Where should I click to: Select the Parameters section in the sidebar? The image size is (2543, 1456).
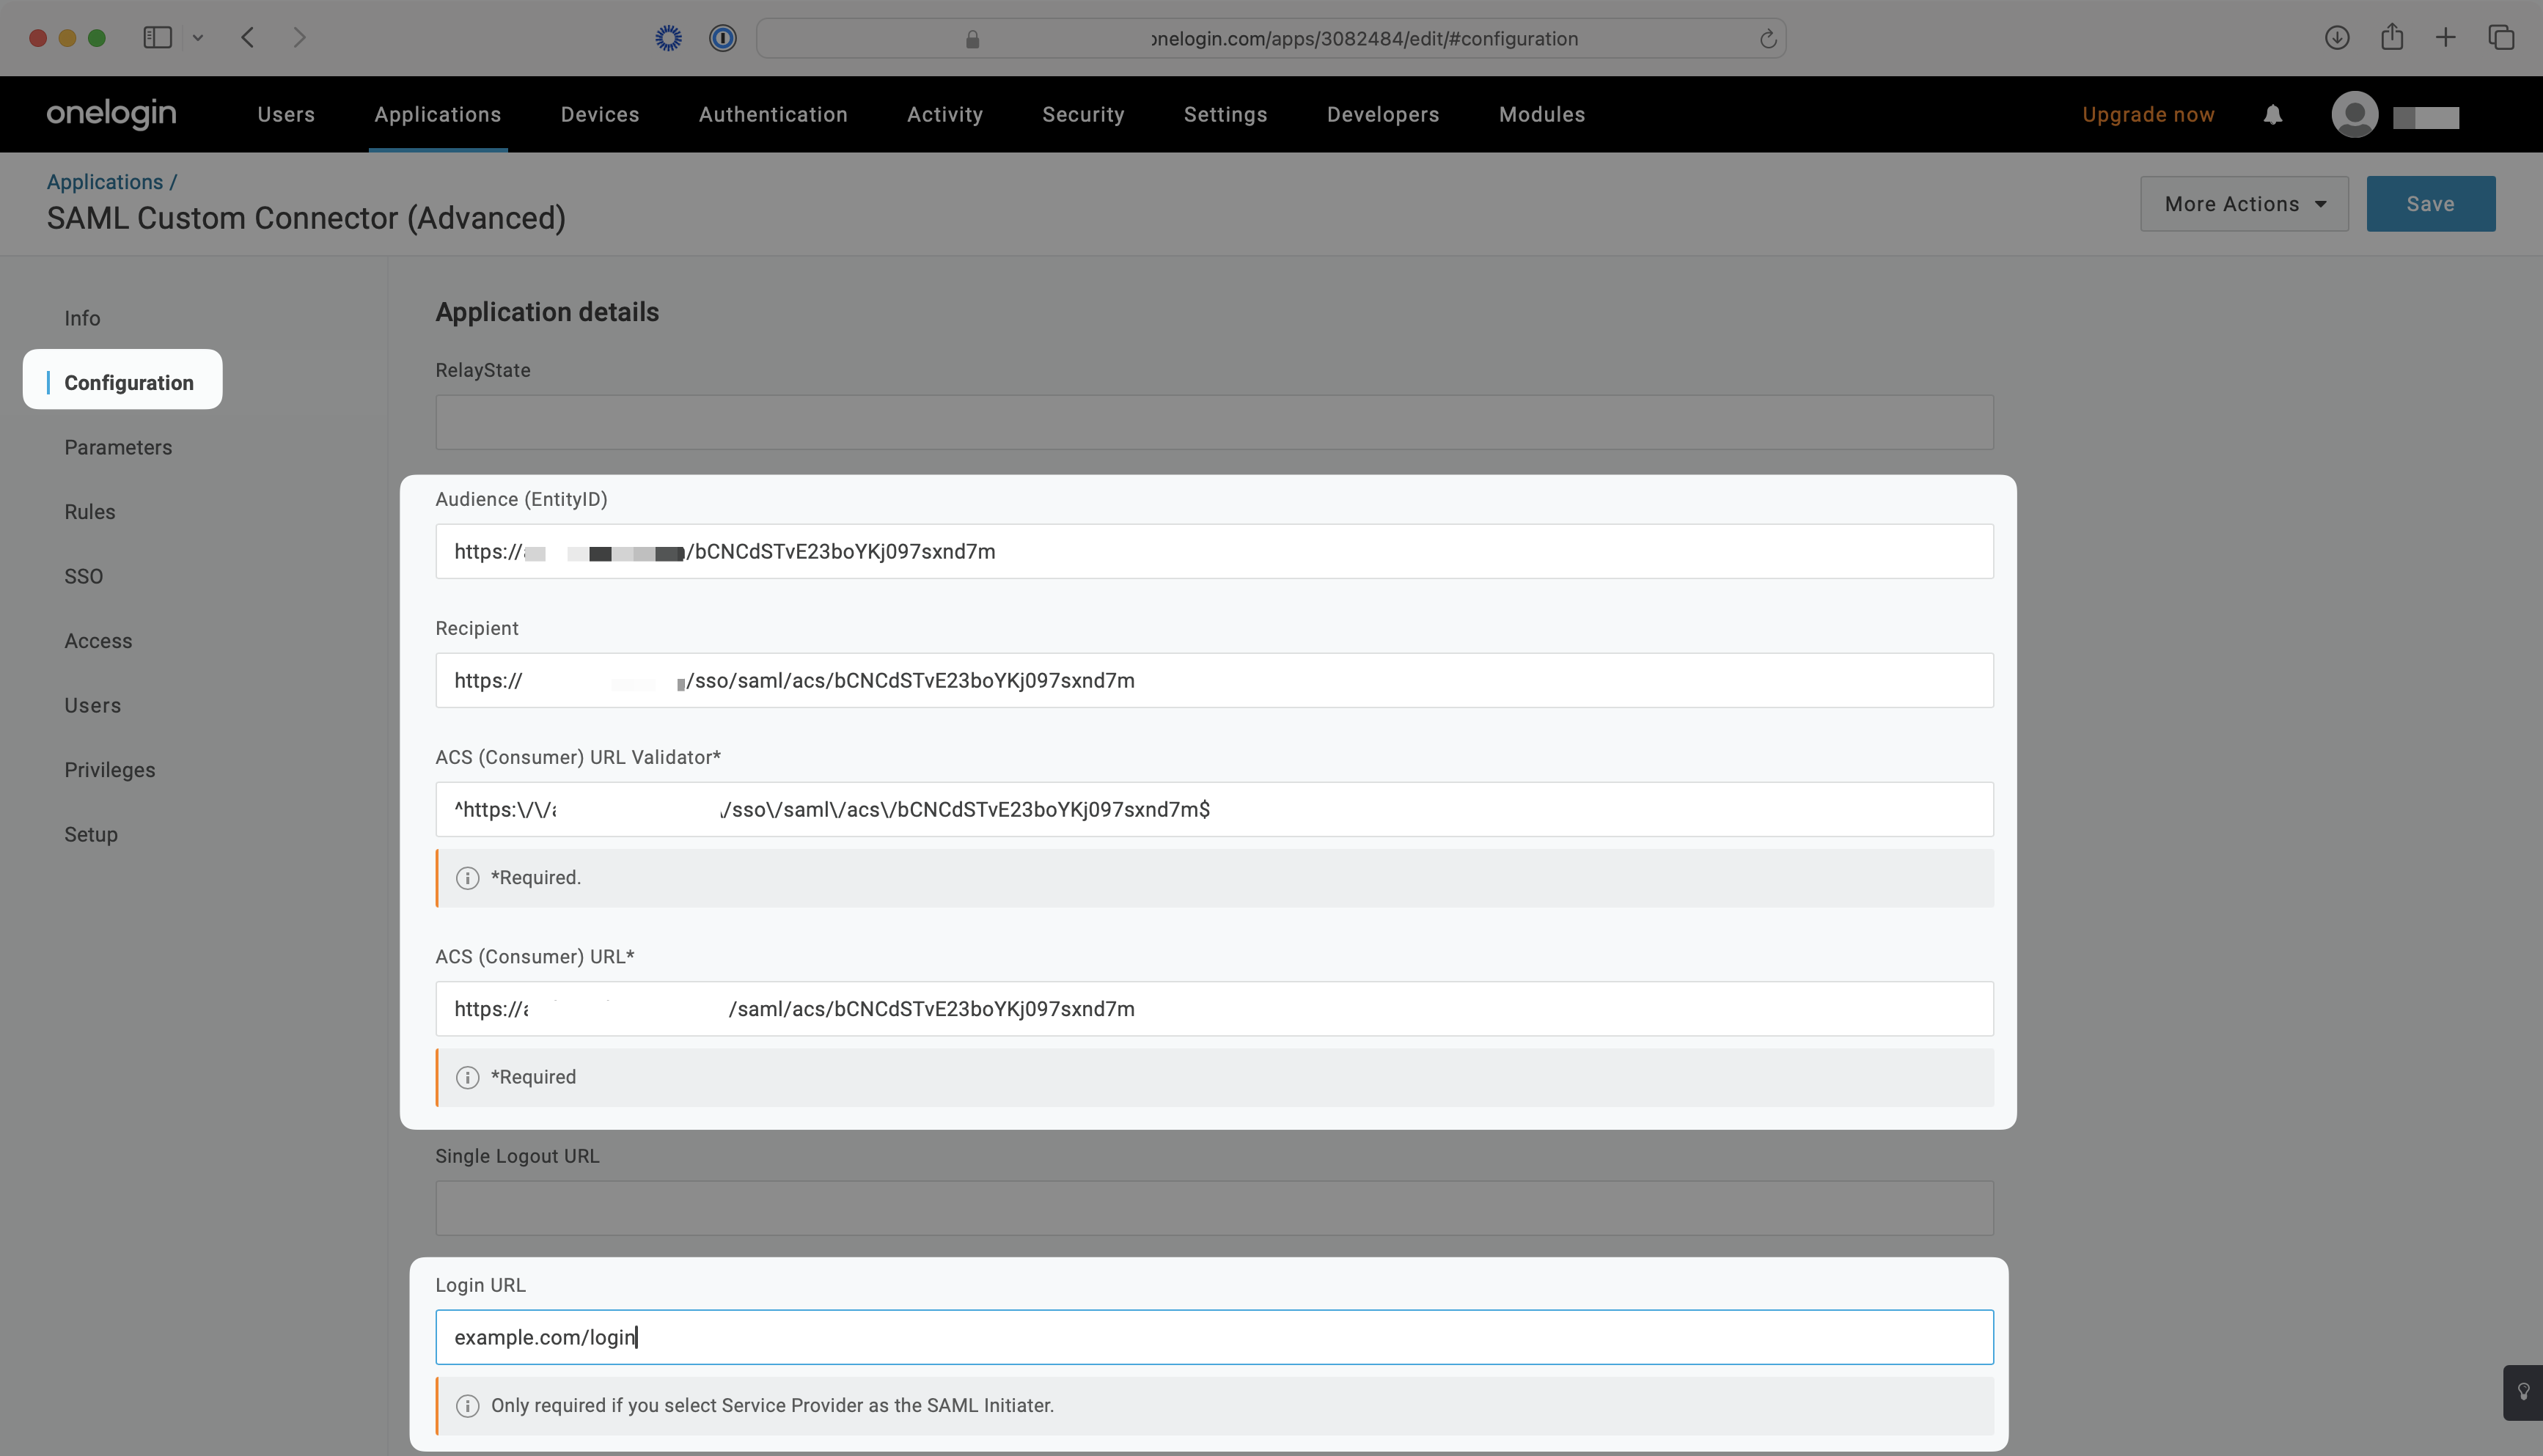pos(118,447)
